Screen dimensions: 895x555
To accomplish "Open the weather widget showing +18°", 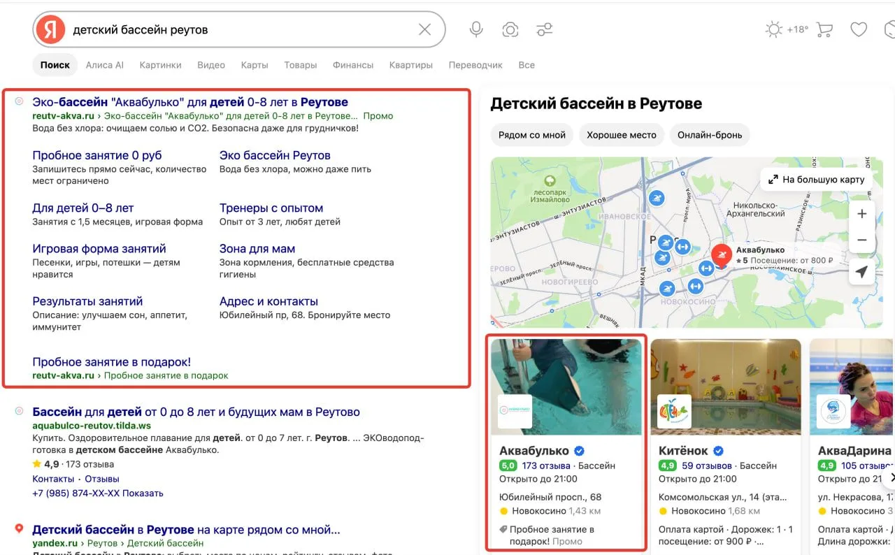I will coord(787,29).
